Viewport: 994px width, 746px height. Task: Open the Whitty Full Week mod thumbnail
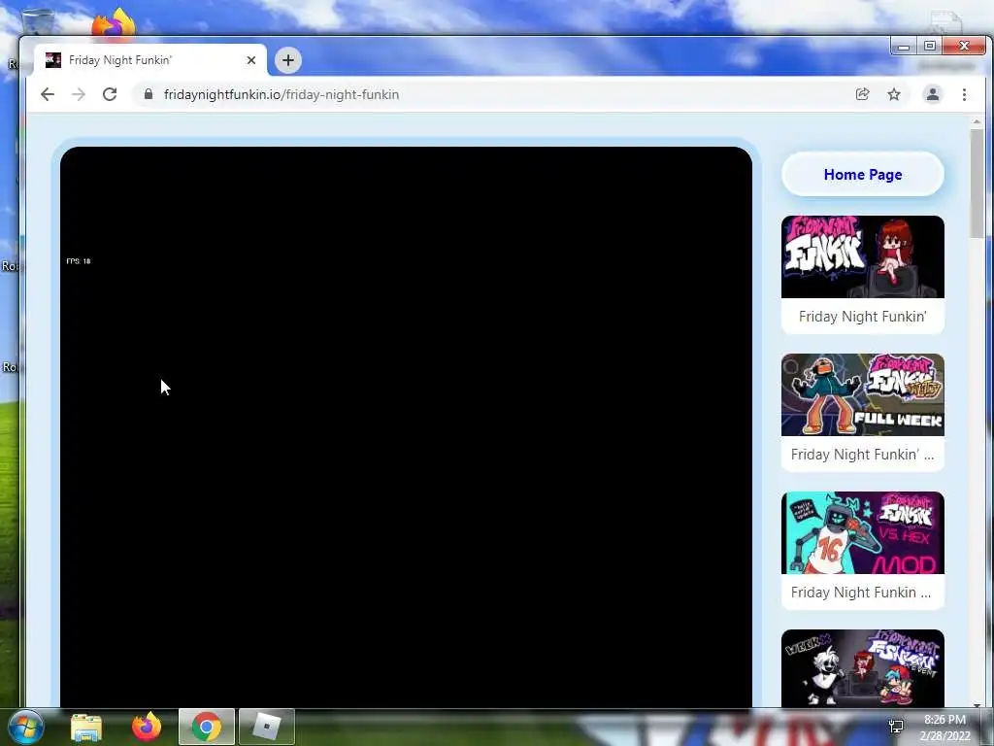point(863,394)
